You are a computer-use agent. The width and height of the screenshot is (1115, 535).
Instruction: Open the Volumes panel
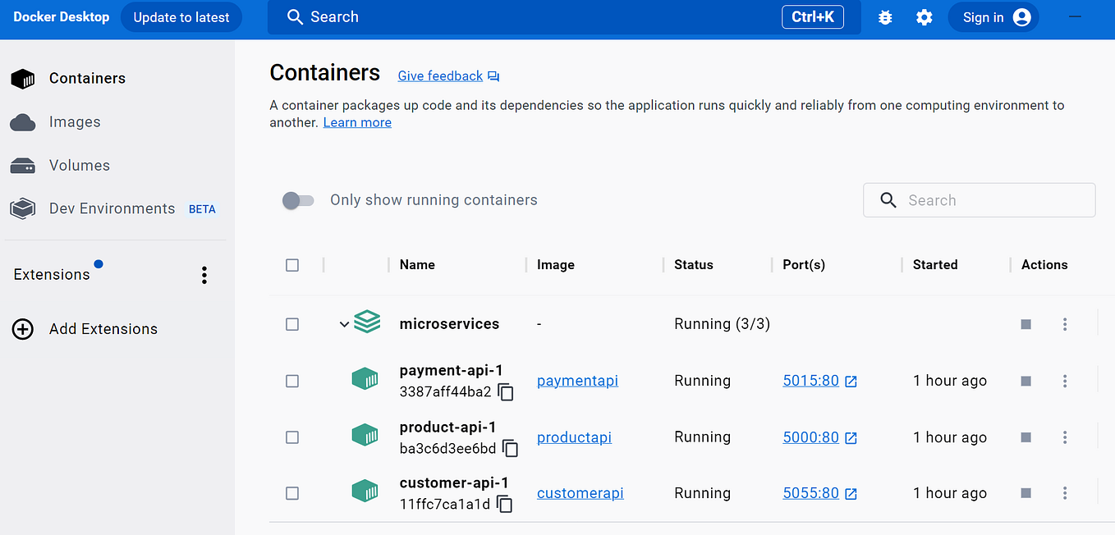(80, 165)
